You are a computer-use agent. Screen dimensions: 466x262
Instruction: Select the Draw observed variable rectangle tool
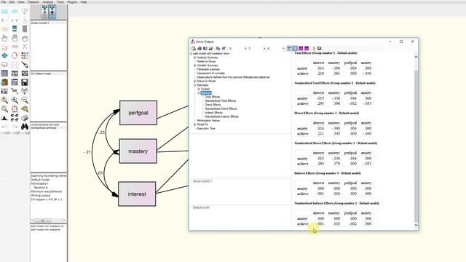pyautogui.click(x=4, y=12)
